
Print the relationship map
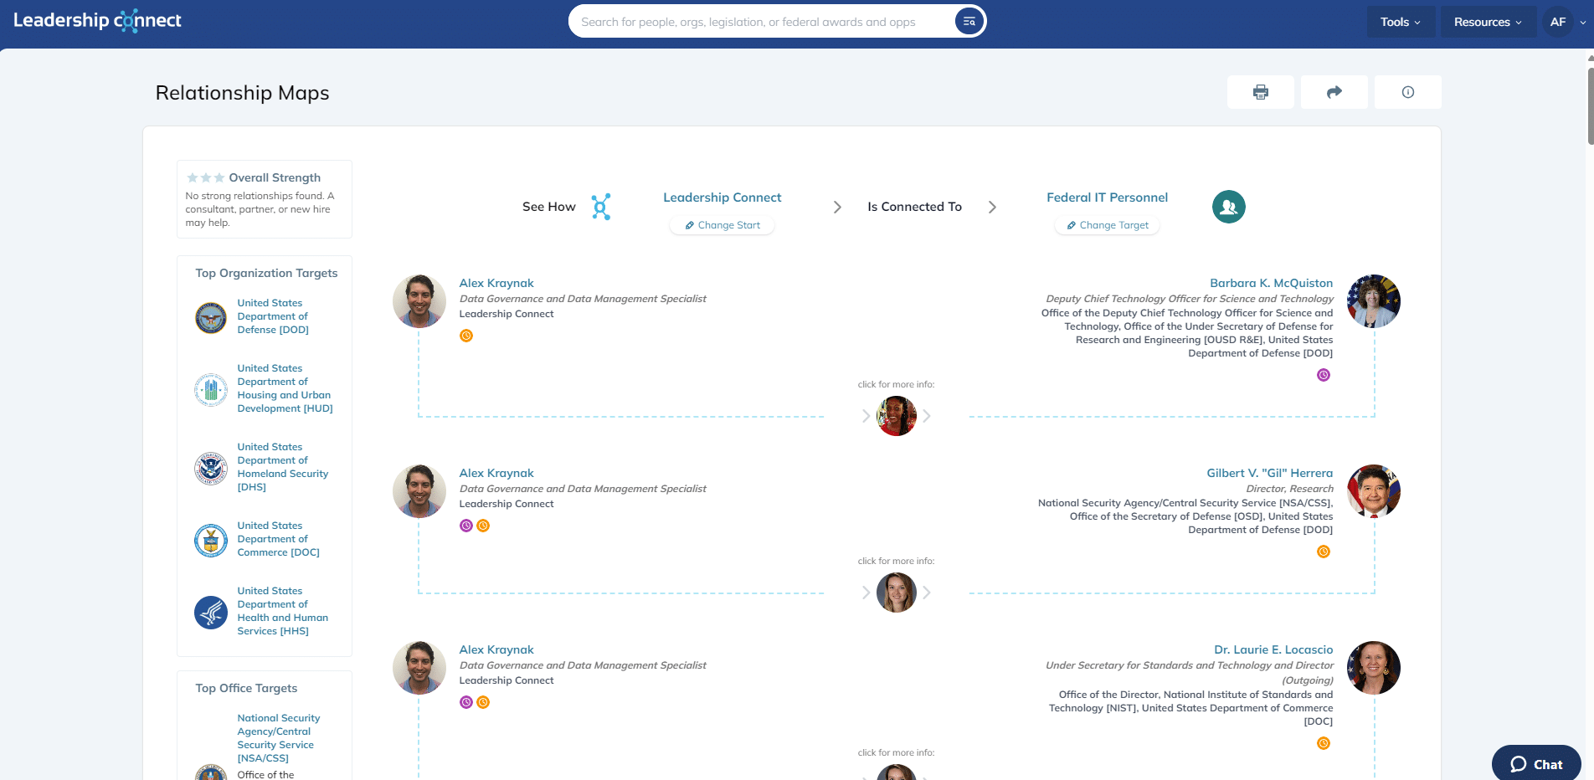[1261, 92]
